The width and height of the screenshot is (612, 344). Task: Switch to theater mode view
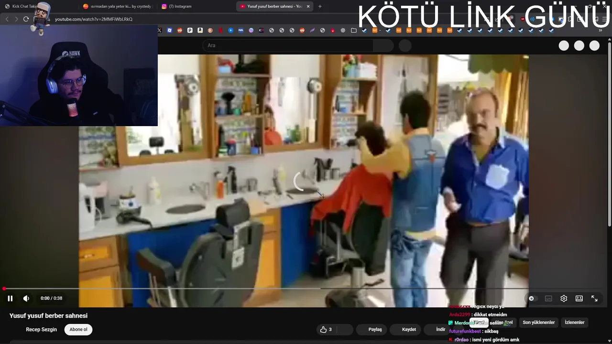(x=579, y=298)
